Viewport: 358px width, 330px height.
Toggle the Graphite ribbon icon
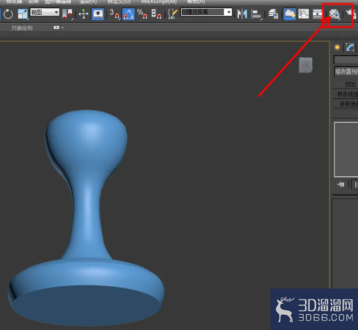290,14
